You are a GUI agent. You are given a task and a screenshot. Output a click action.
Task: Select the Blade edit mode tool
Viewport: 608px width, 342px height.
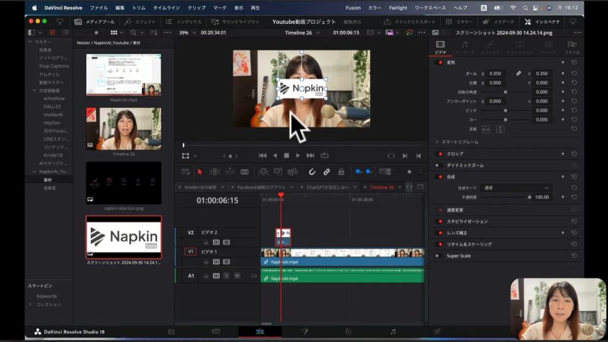244,172
